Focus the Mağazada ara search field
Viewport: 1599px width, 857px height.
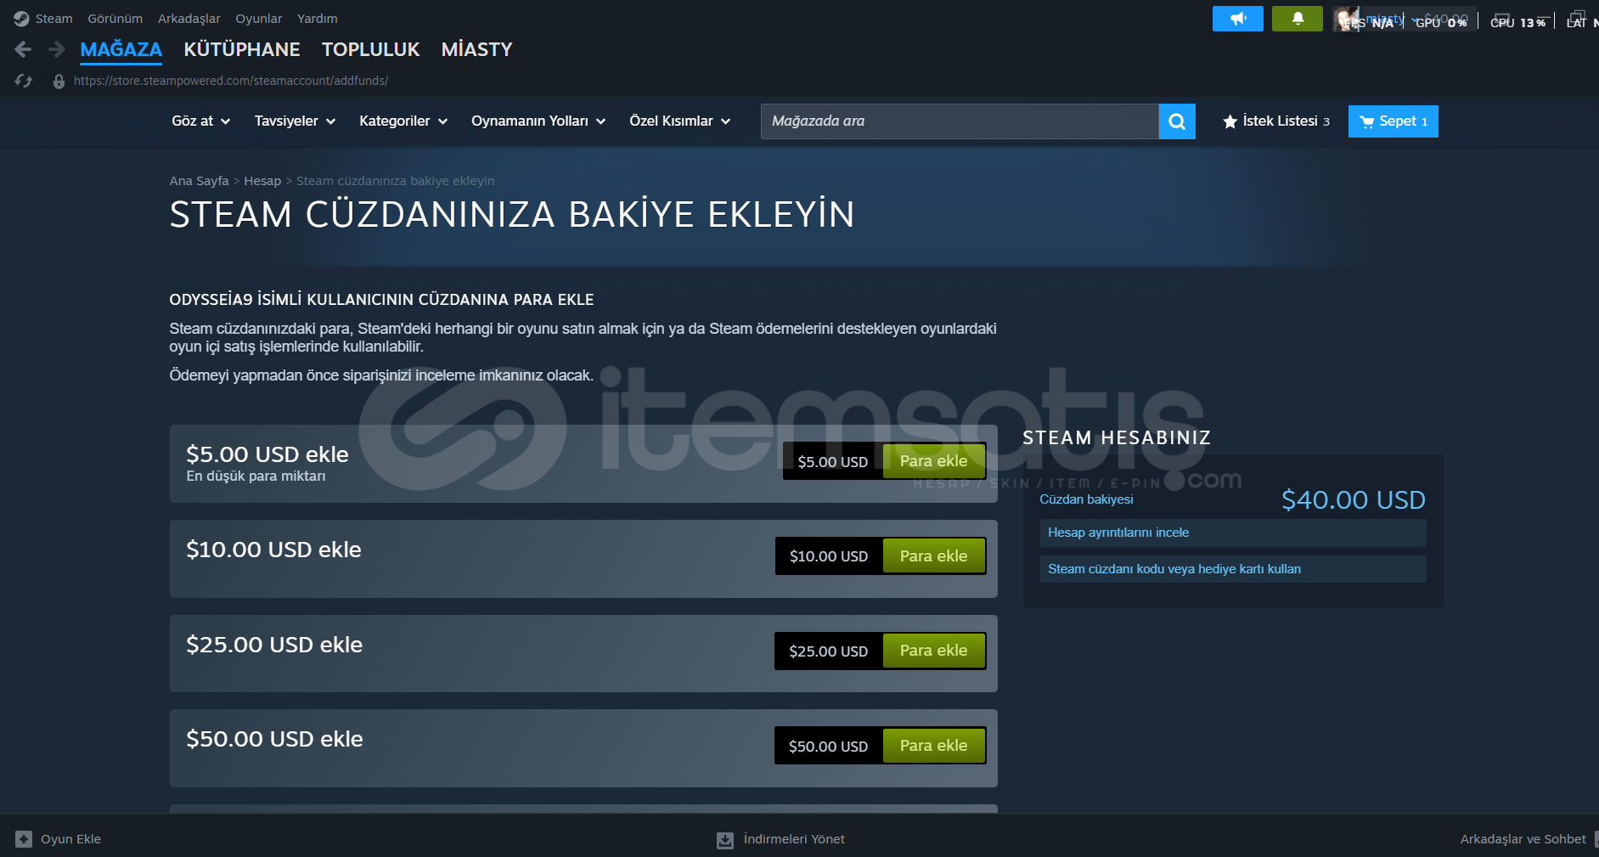point(960,121)
